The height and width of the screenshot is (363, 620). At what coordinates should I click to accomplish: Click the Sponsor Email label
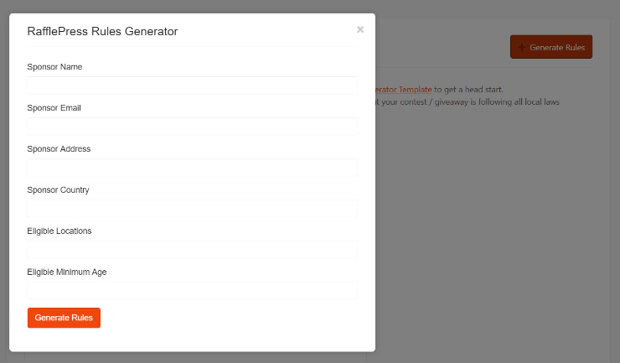coord(54,108)
